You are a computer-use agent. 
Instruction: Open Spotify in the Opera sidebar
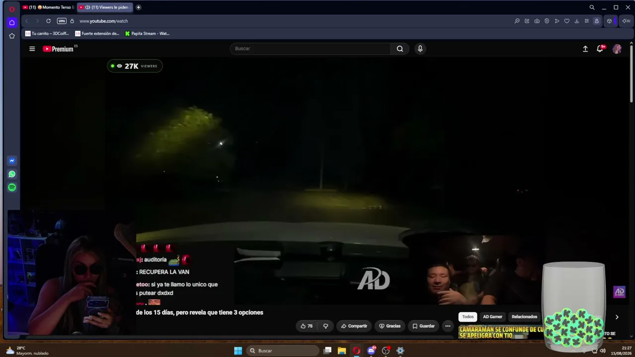12,187
